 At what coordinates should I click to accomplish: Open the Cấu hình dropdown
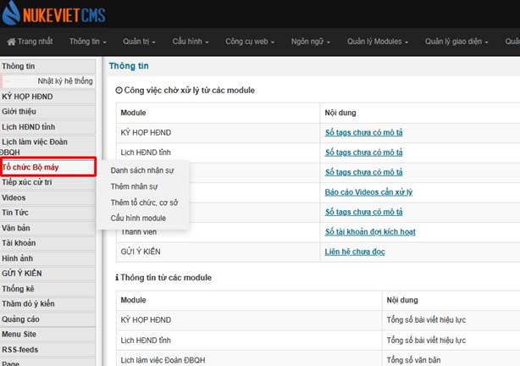(x=193, y=42)
